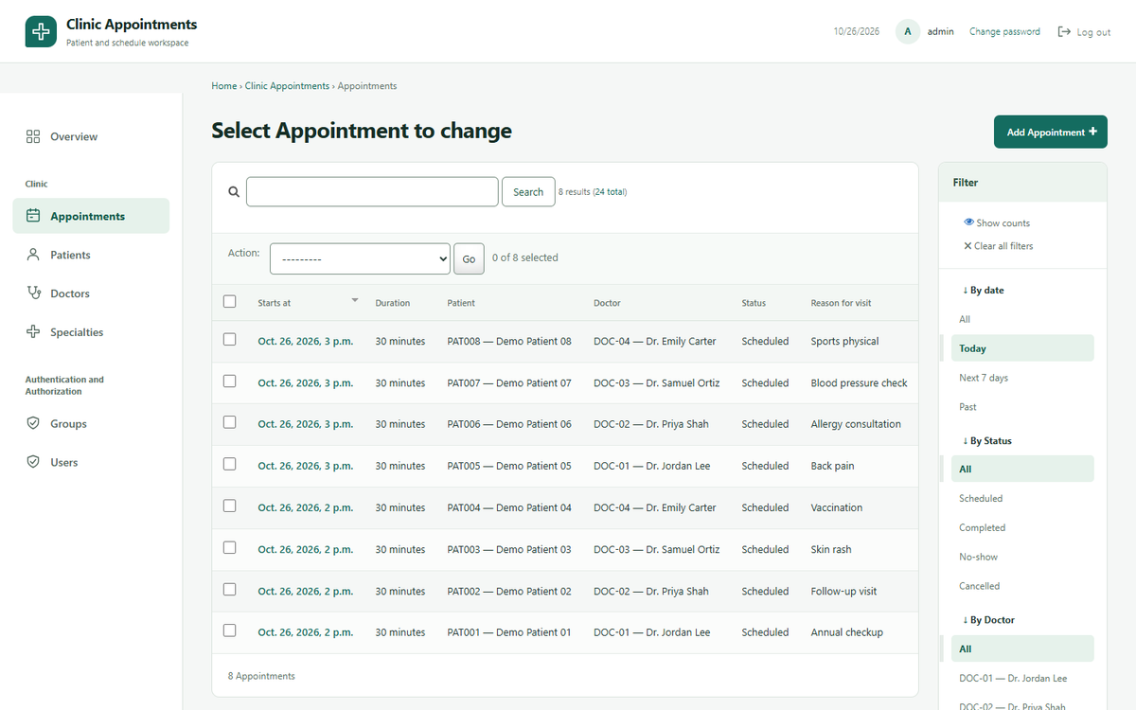The height and width of the screenshot is (710, 1136).
Task: Click the admin avatar circle
Action: [908, 31]
